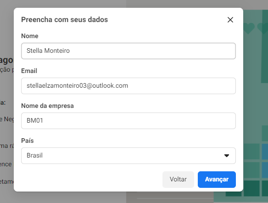
Task: Click the Nome field label
Action: (x=30, y=36)
